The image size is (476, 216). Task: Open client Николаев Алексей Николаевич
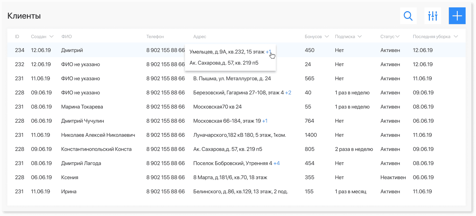(x=98, y=135)
